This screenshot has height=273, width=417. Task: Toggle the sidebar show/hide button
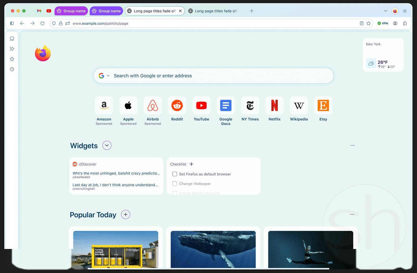click(x=12, y=23)
